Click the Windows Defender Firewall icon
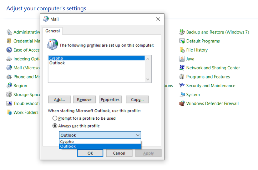Screen dimensions: 258x170 tap(182, 103)
